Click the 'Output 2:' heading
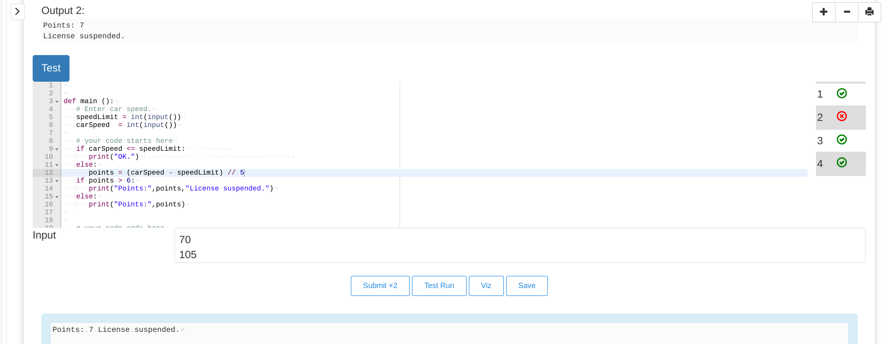The image size is (885, 344). point(63,11)
